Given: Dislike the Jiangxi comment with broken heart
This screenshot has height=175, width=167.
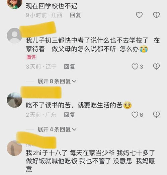Looking at the screenshot, I should click(x=156, y=15).
